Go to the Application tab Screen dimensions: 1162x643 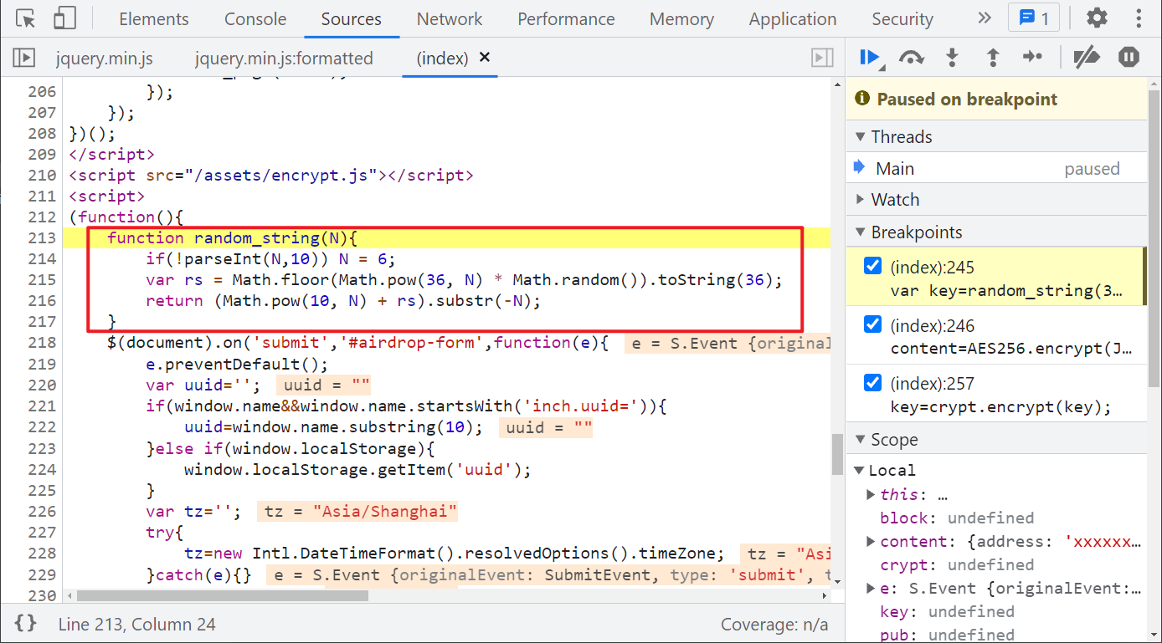click(x=793, y=19)
